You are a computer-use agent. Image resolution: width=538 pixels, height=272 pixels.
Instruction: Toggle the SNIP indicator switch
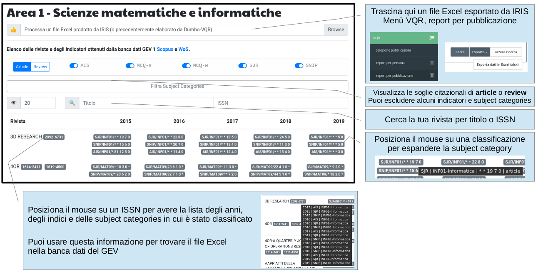299,66
